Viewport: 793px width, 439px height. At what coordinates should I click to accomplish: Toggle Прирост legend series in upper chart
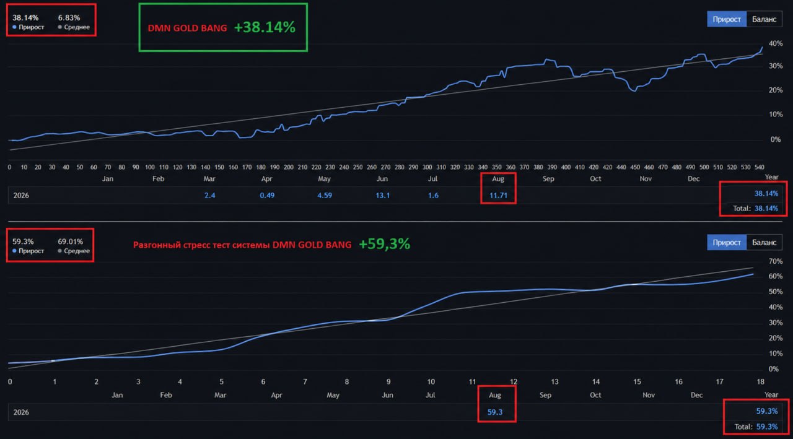(28, 27)
